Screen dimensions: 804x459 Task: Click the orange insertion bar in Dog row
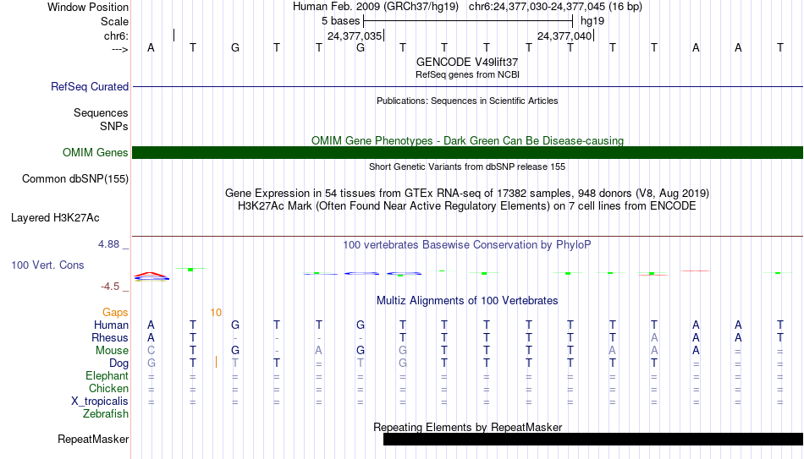pyautogui.click(x=216, y=363)
